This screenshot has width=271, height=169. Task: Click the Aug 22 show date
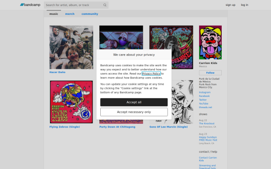coord(203,120)
